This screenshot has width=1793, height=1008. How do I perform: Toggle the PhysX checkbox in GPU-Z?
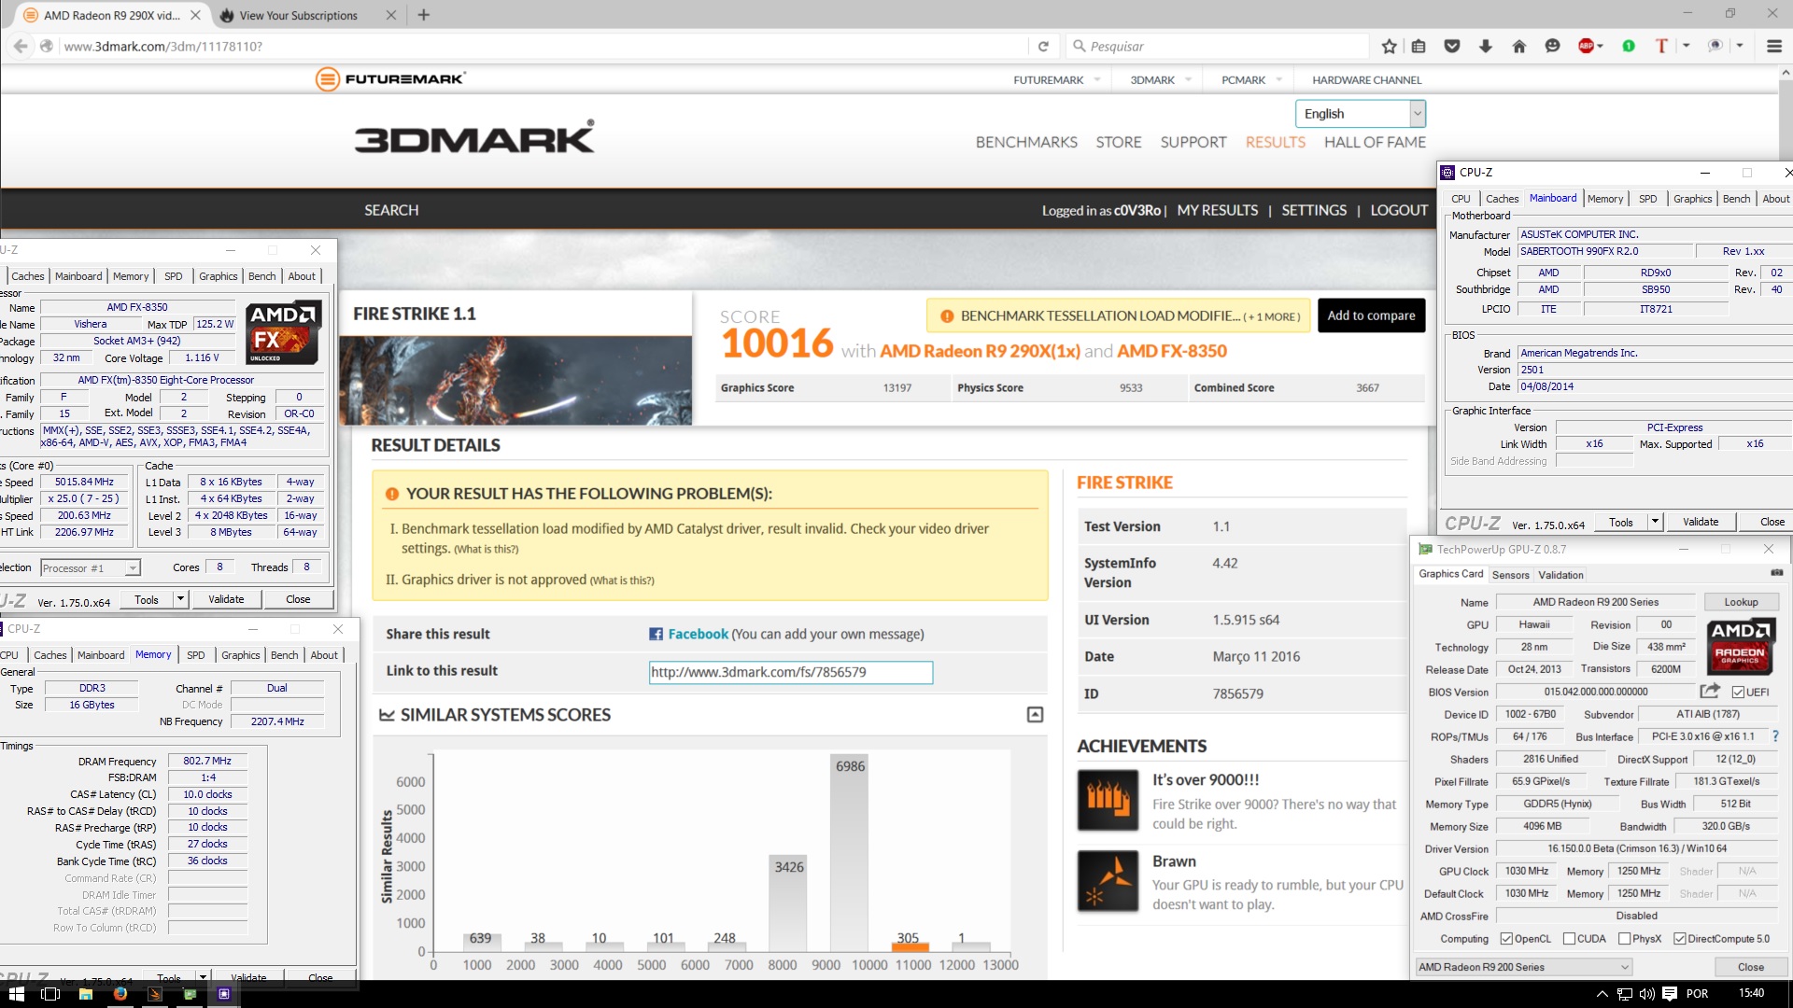[1625, 939]
